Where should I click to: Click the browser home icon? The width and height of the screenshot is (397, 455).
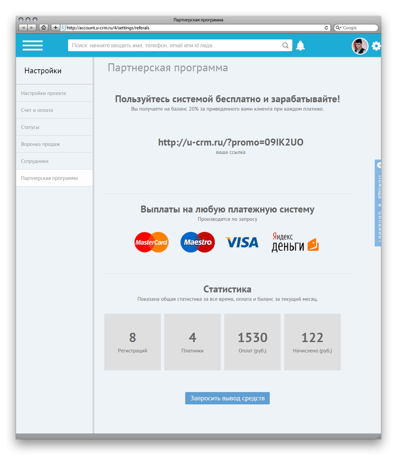click(x=44, y=28)
